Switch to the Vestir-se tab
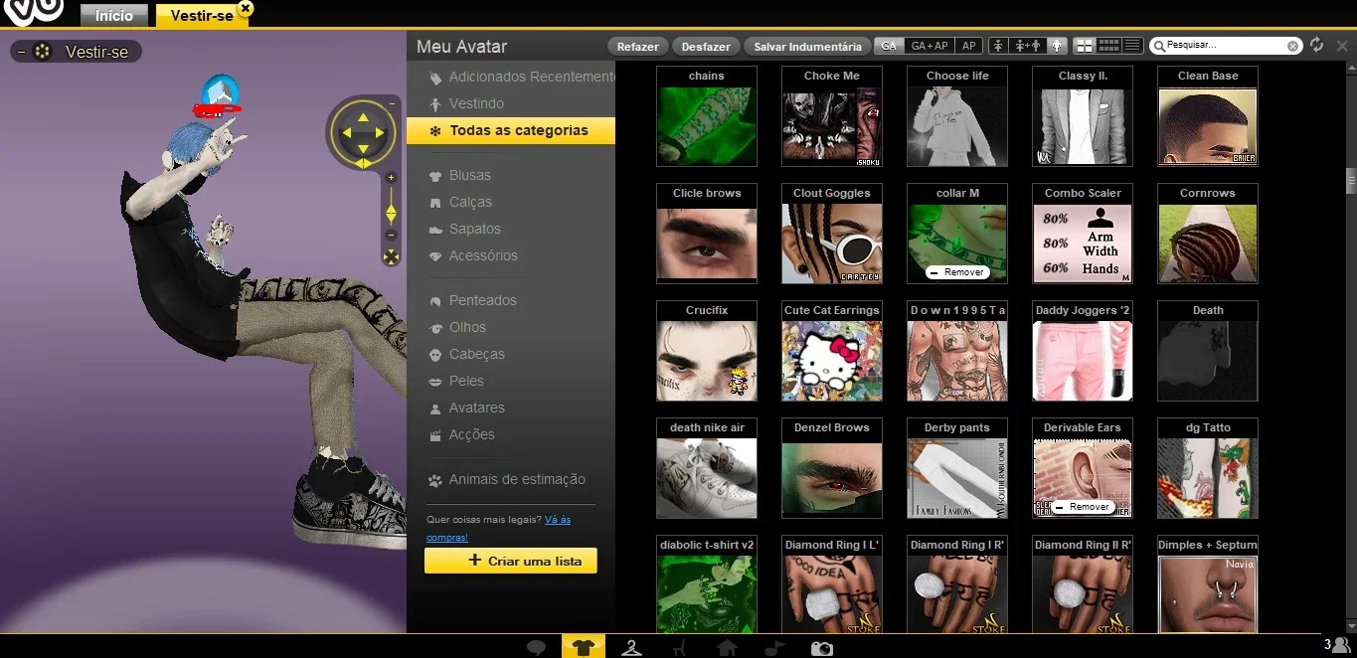Viewport: 1357px width, 658px height. pyautogui.click(x=202, y=16)
